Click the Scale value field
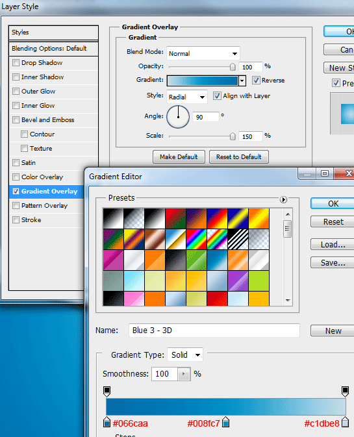Viewport: 354px width, 437px height. click(251, 136)
